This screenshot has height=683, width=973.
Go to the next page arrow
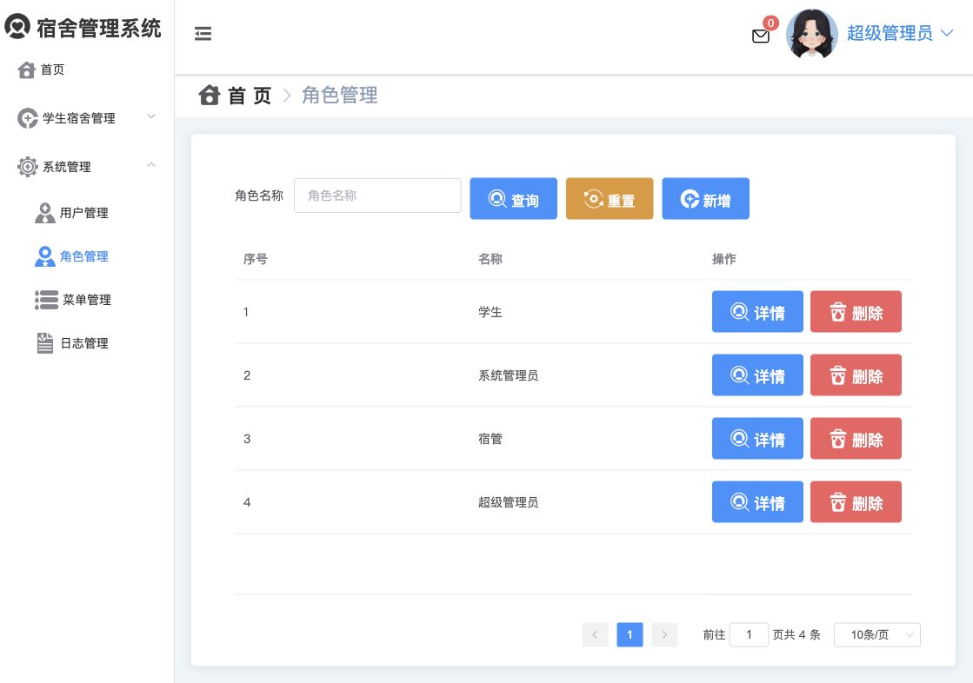coord(664,634)
